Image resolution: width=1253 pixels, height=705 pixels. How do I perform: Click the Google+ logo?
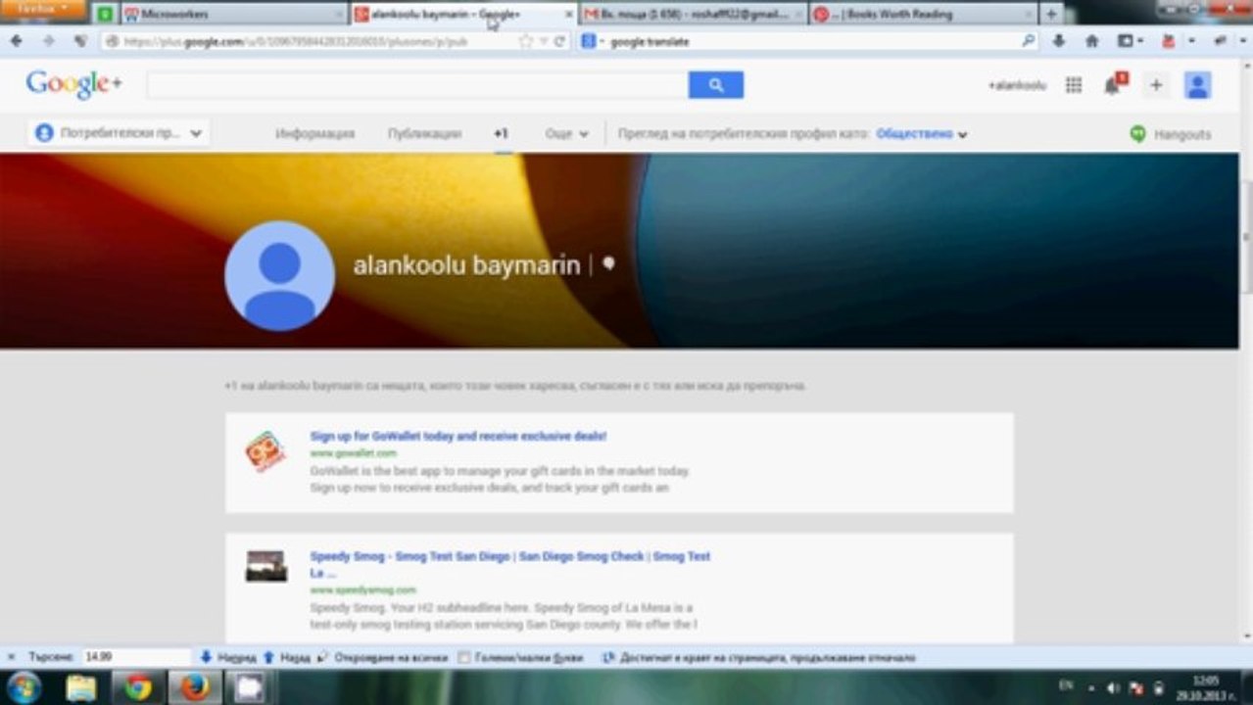[x=73, y=84]
